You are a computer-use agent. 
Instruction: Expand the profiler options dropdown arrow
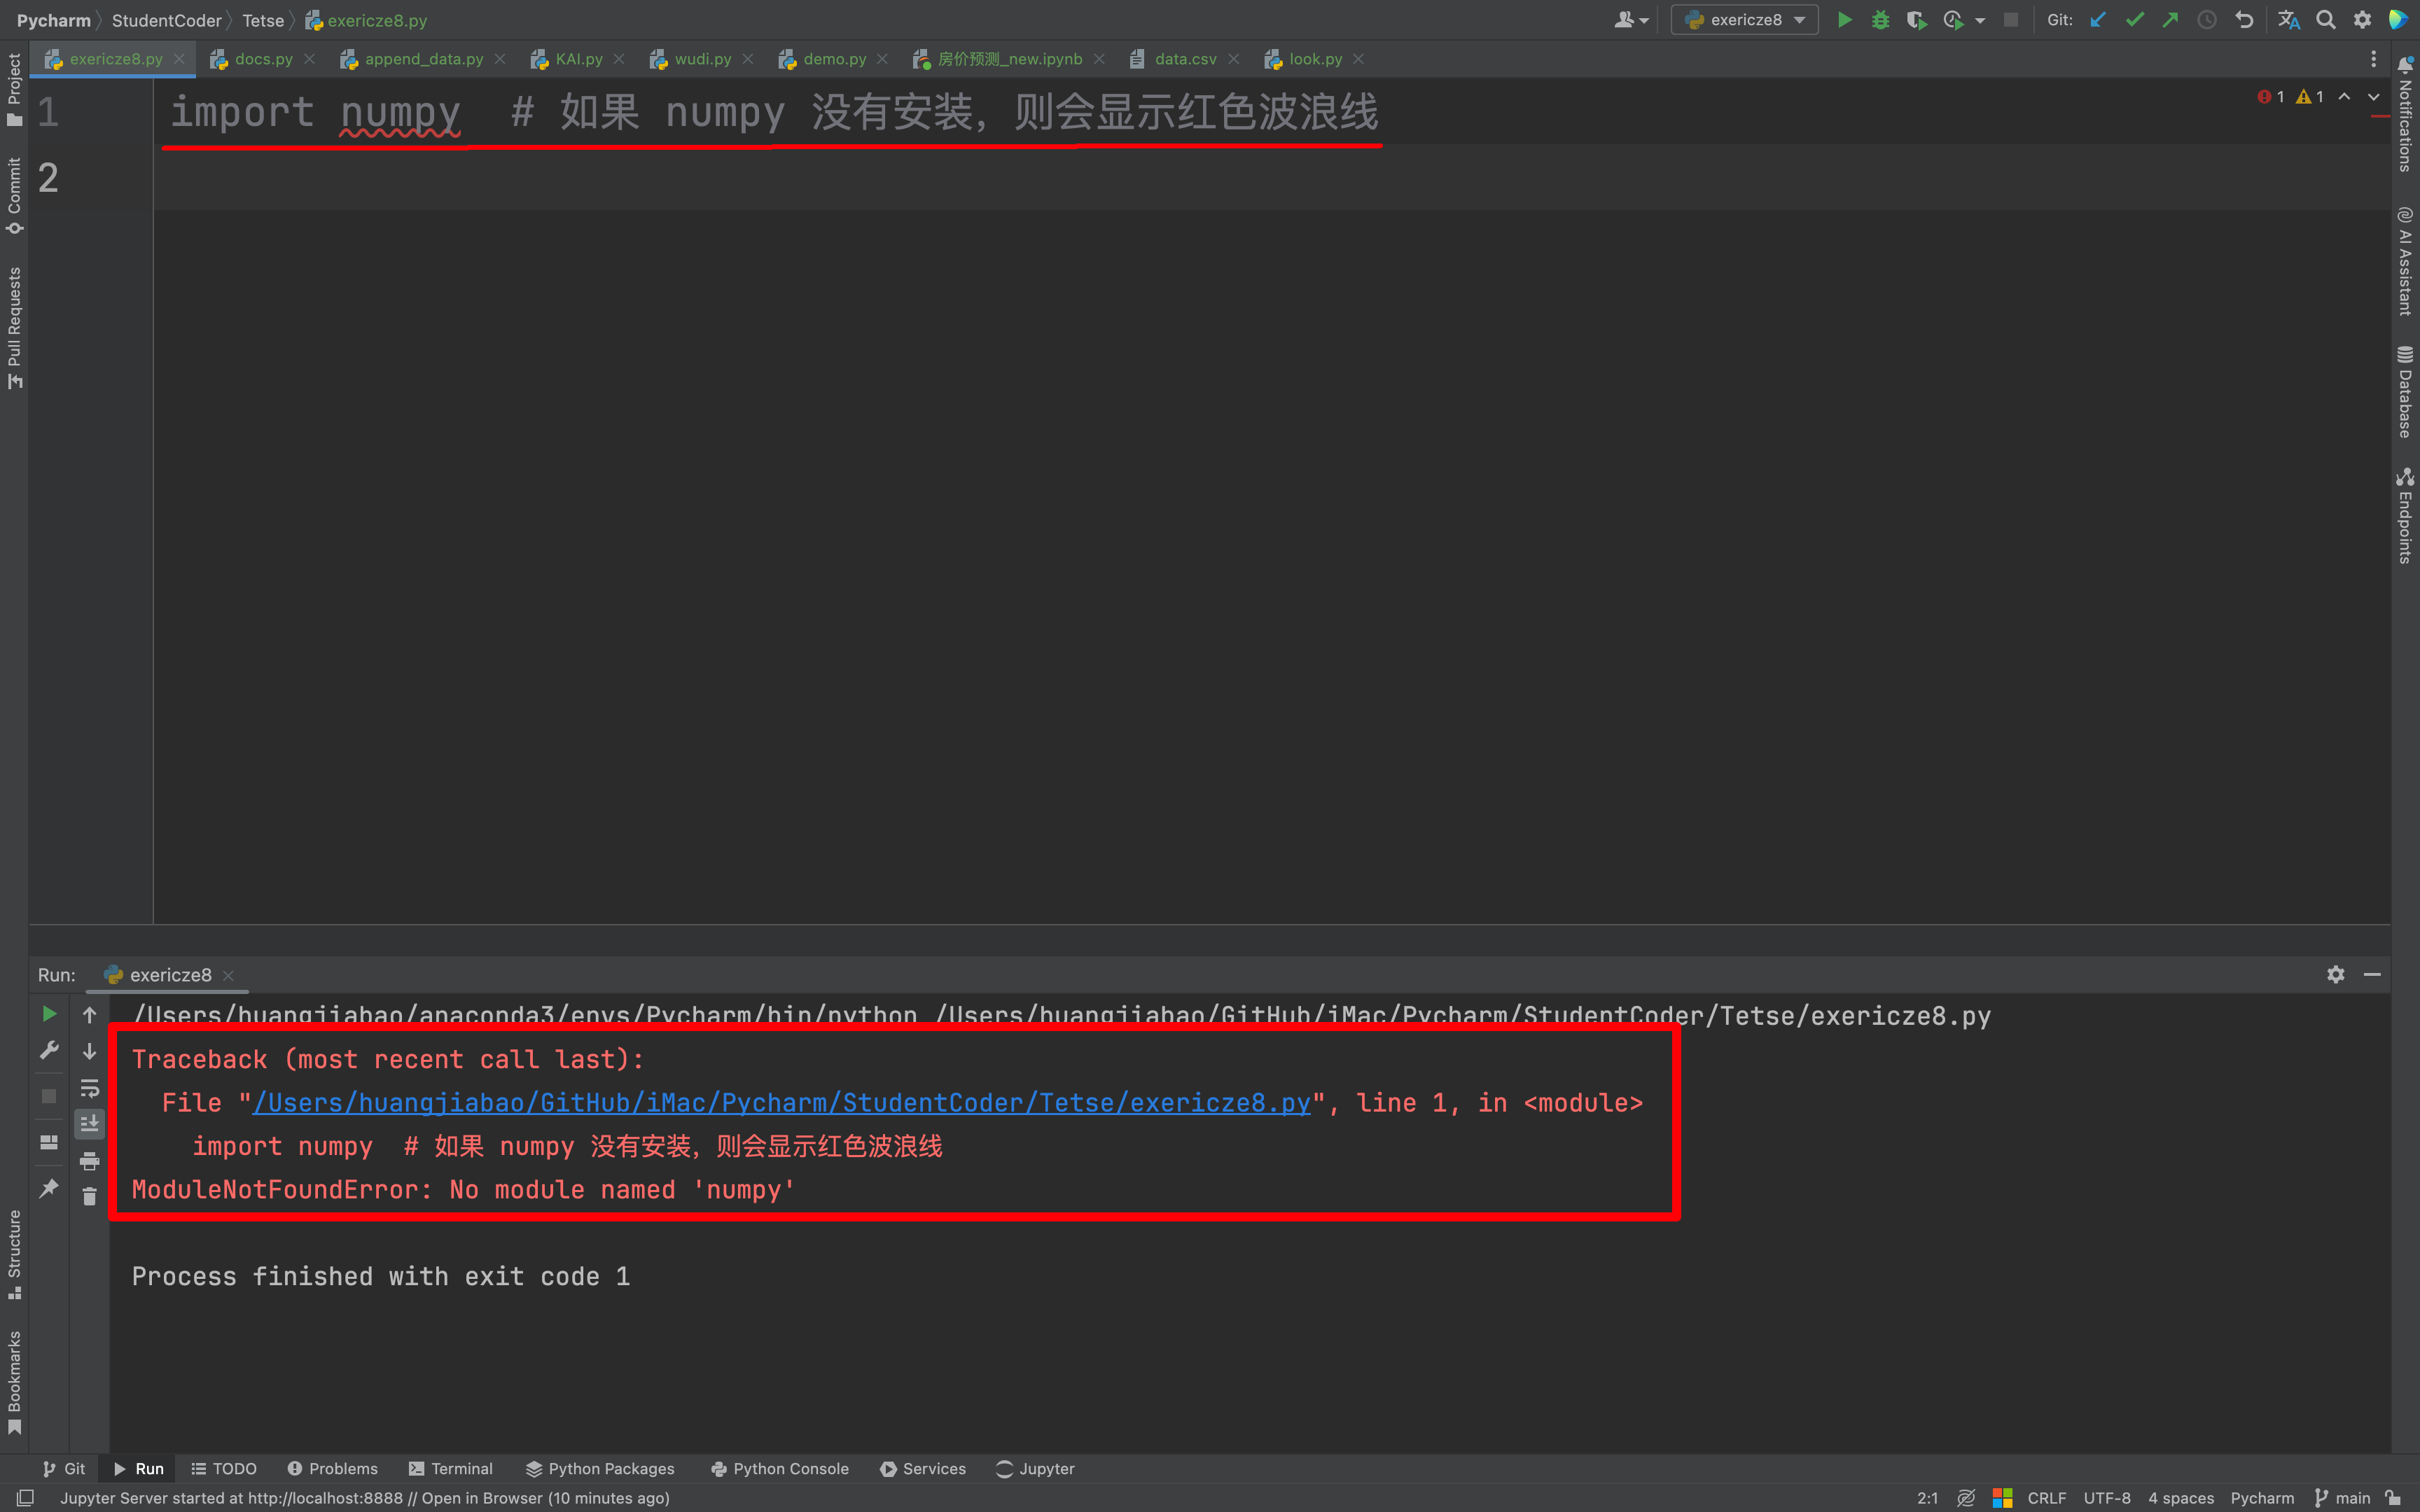coord(1980,20)
